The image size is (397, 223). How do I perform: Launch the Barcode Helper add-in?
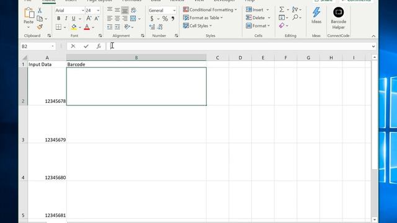pos(338,18)
